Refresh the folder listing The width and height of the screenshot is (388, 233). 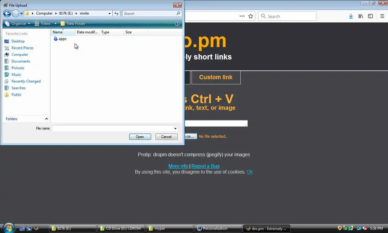pos(116,13)
